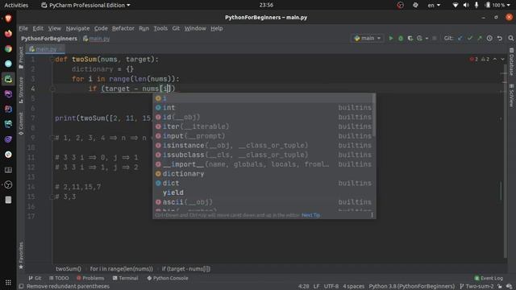Image resolution: width=516 pixels, height=290 pixels.
Task: Commit changes with the green checkmark icon
Action: point(470,39)
